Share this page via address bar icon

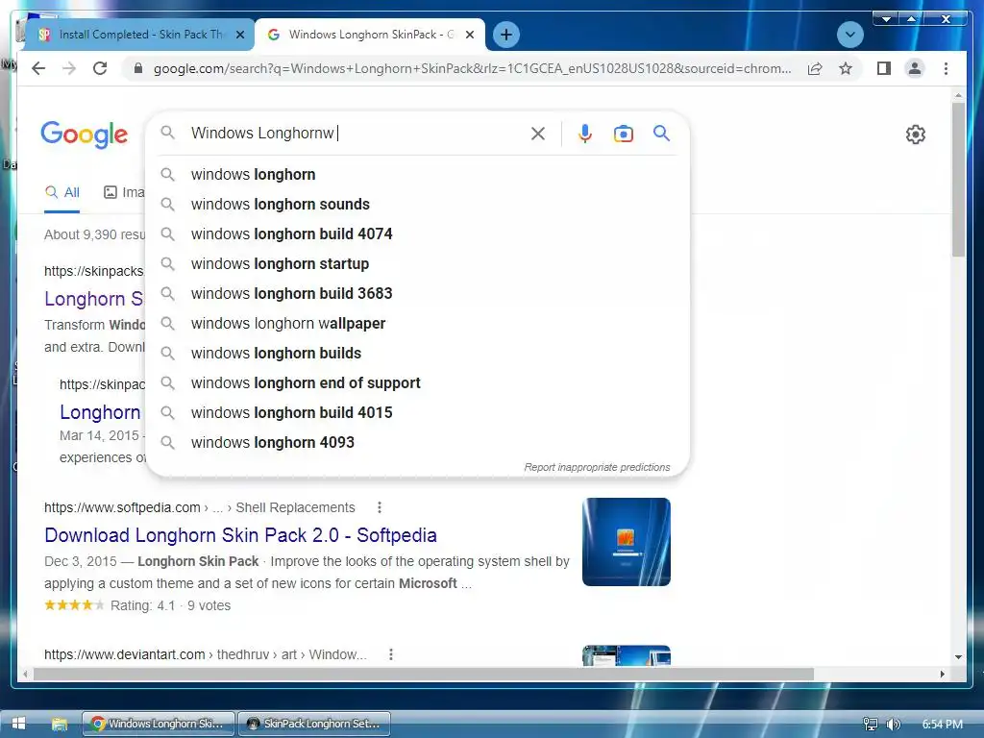pos(815,68)
